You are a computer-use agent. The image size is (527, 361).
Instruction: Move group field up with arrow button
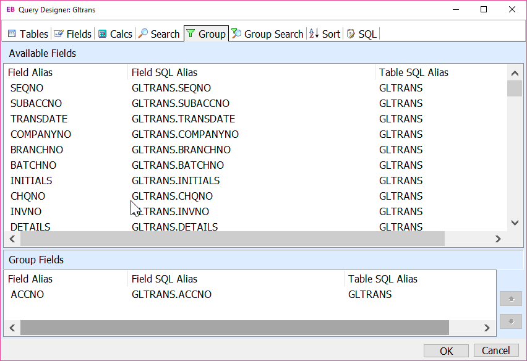point(510,299)
